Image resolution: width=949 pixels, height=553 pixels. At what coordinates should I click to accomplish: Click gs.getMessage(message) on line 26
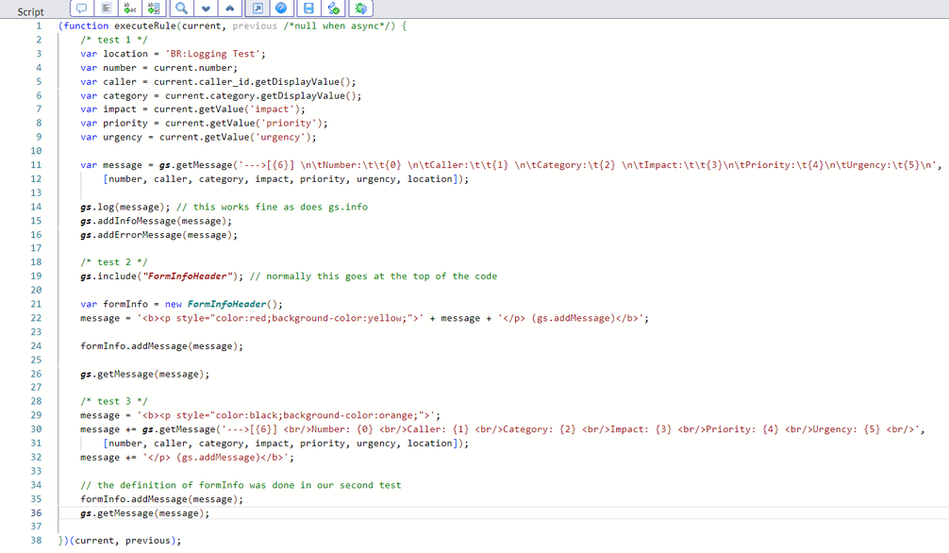click(144, 374)
